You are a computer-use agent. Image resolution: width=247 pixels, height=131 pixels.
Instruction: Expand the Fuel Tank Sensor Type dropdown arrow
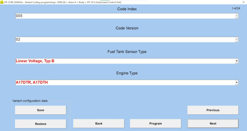[236, 61]
